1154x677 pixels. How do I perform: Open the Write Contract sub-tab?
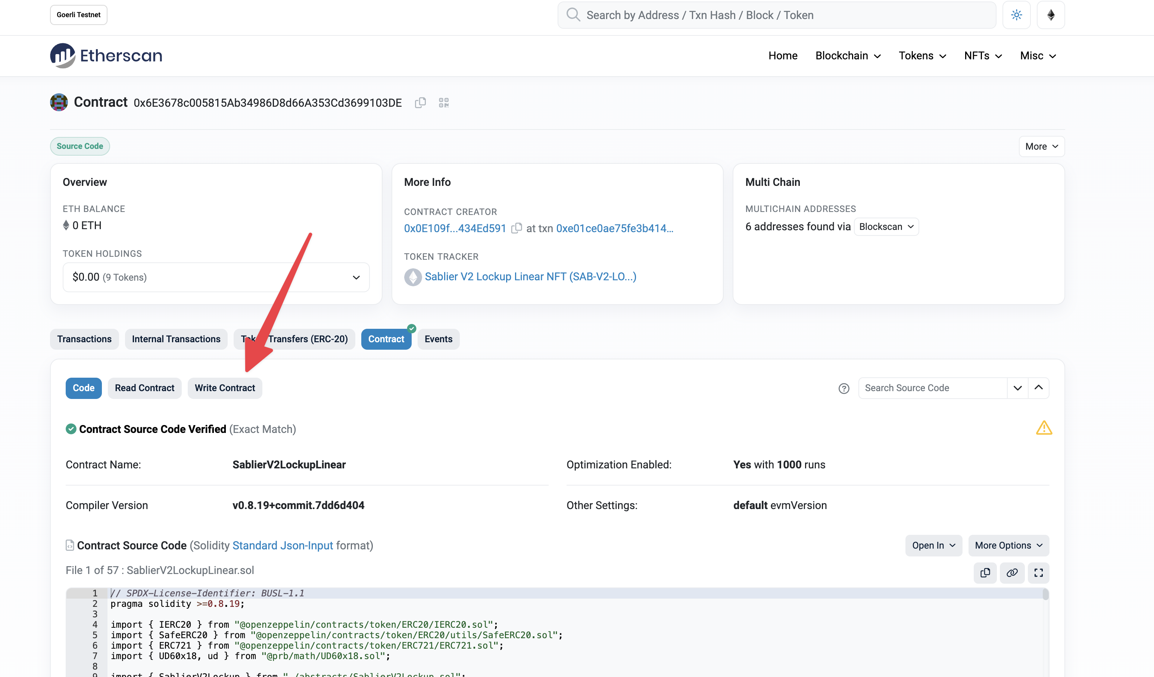coord(225,389)
